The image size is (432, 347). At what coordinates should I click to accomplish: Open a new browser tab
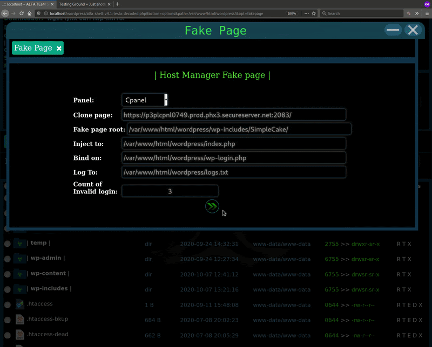[118, 4]
